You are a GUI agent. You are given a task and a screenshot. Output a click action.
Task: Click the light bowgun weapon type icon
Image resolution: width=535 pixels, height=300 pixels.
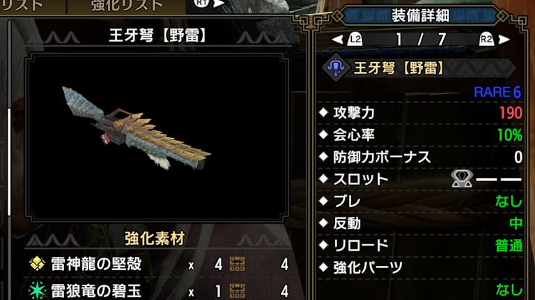pos(336,67)
